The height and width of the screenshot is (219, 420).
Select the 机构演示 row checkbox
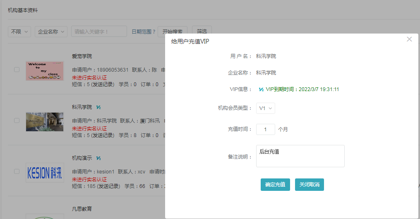tap(17, 171)
